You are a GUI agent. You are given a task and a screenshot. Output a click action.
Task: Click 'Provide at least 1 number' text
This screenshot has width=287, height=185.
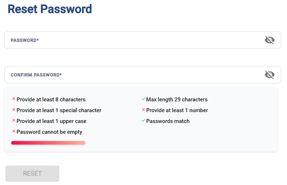(177, 110)
